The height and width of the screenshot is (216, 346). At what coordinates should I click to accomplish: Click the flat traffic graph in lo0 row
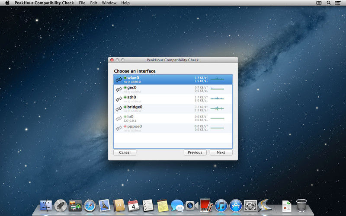click(217, 118)
